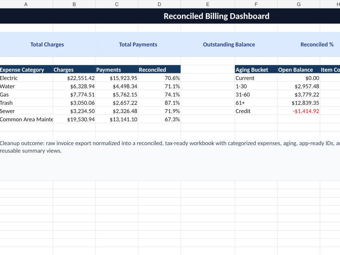
Task: Select the Credit aging bucket cell
Action: (256, 111)
